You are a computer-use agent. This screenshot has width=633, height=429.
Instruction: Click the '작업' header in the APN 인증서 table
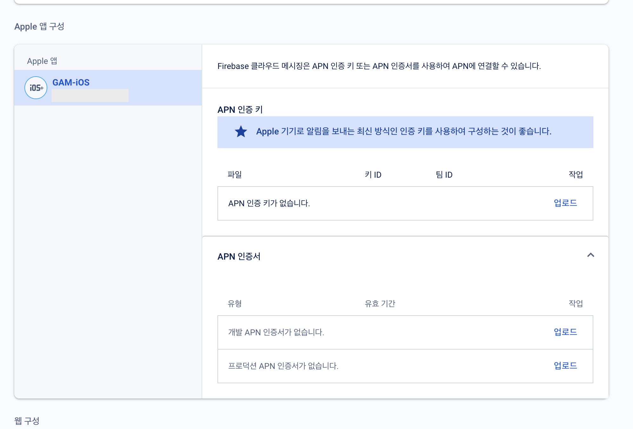click(x=576, y=303)
